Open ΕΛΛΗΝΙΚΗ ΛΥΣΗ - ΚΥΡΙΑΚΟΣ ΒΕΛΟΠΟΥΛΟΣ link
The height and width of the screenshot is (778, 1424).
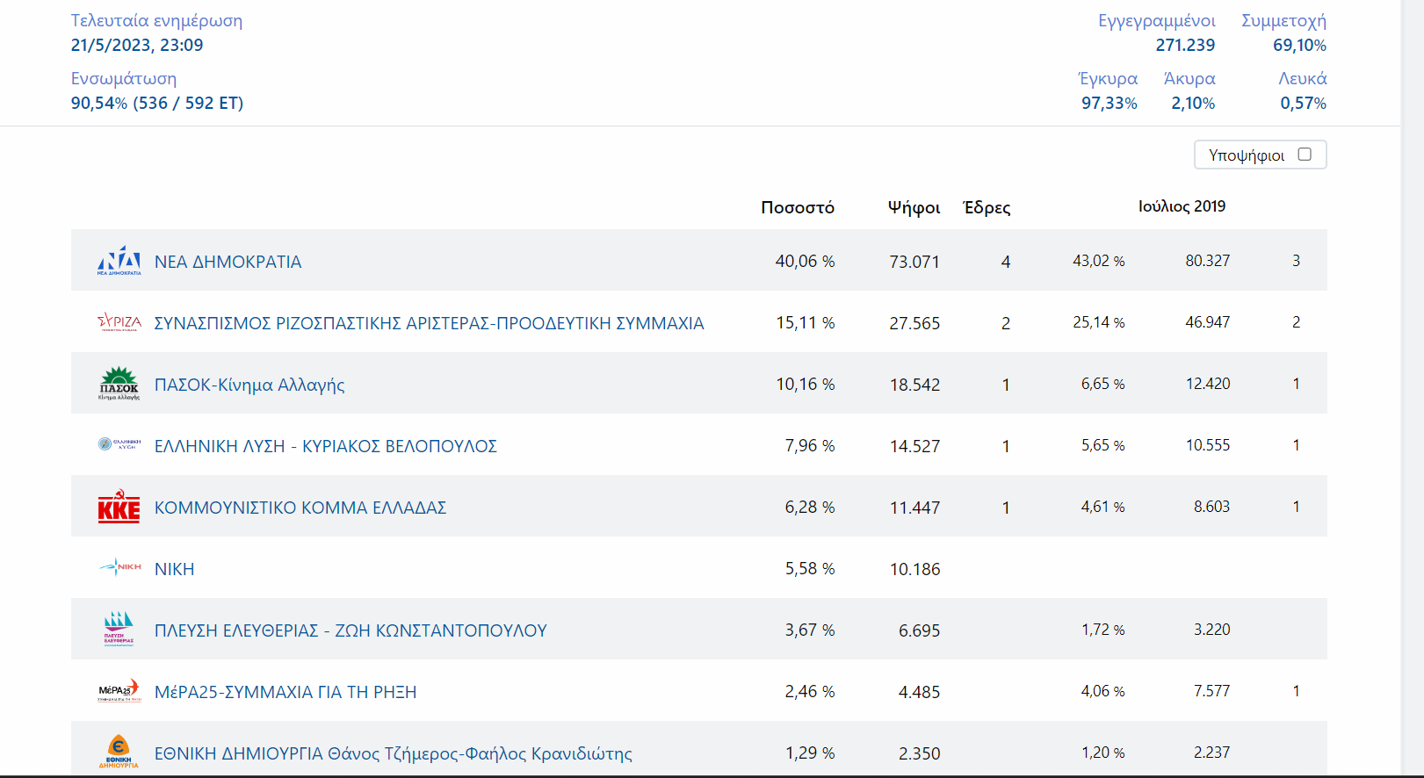click(325, 446)
